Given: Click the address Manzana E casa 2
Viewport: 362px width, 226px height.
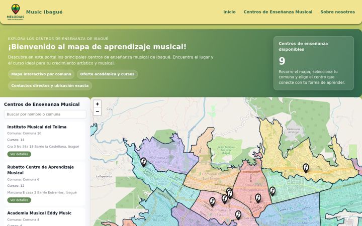Looking at the screenshot, I should [x=42, y=192].
